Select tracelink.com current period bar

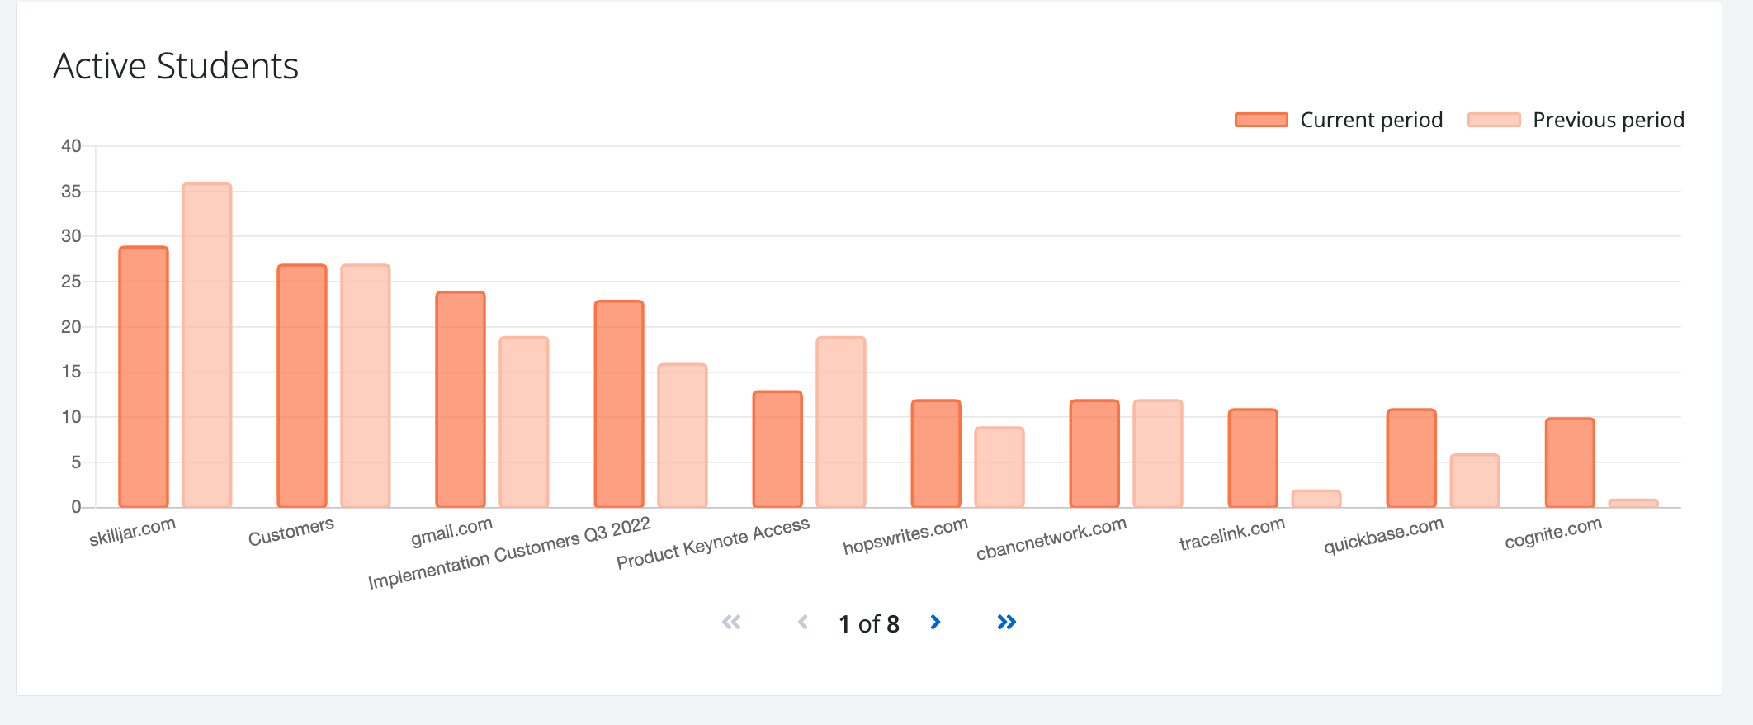[1253, 458]
